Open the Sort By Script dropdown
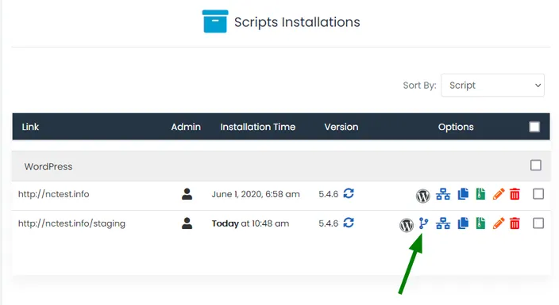The height and width of the screenshot is (305, 559). point(492,85)
